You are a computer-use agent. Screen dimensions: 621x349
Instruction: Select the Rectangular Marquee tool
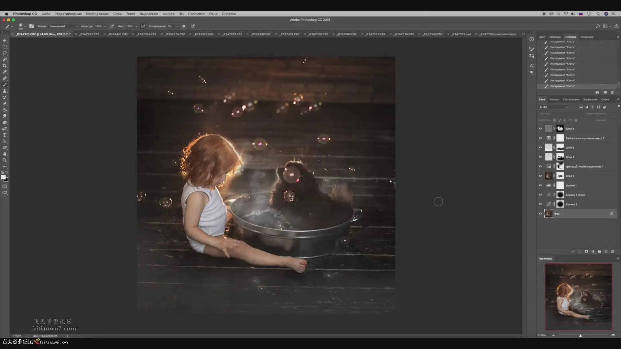(5, 47)
